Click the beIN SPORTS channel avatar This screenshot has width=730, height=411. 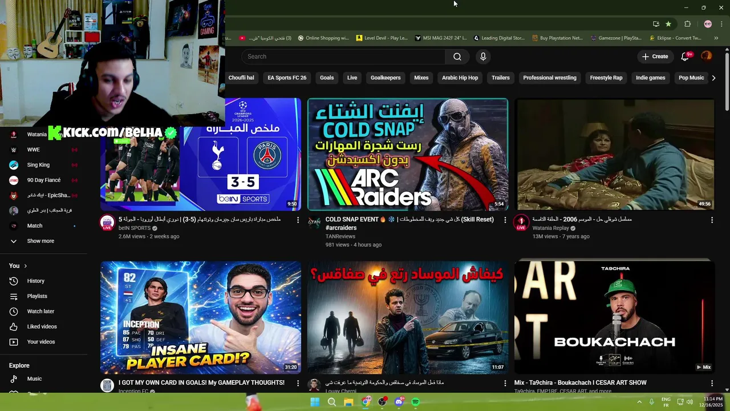coord(107,223)
